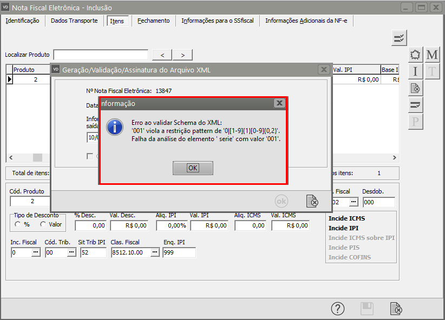The image size is (445, 320).
Task: Click the M button in the right toolbar
Action: pos(432,55)
